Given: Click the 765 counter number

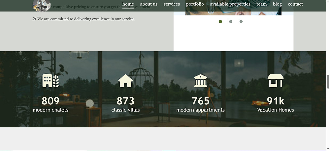Looking at the screenshot, I should click(201, 101).
